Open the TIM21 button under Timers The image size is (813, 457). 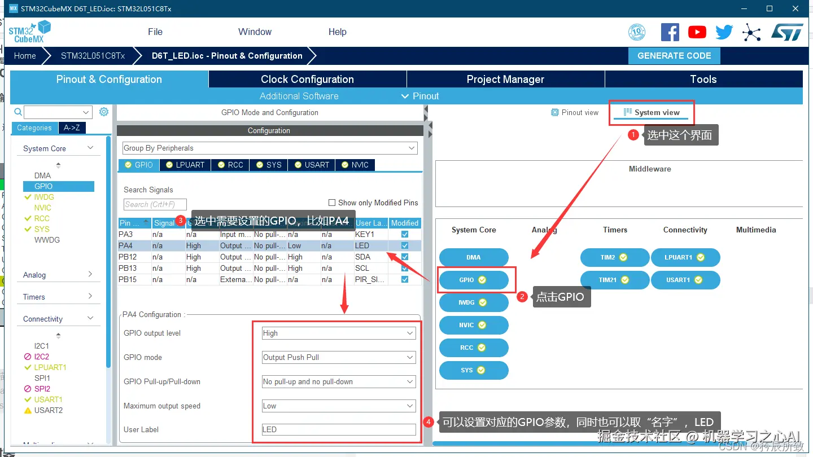click(615, 280)
